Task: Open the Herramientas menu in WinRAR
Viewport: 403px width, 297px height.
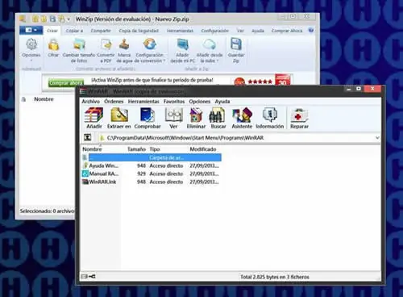Action: coord(143,102)
